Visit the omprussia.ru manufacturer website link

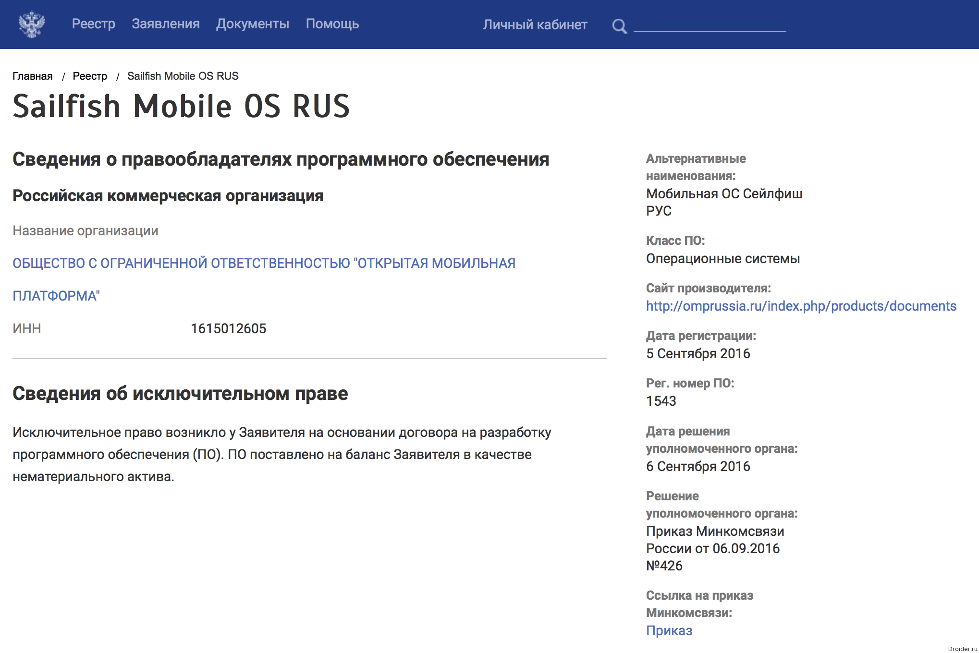pos(801,306)
